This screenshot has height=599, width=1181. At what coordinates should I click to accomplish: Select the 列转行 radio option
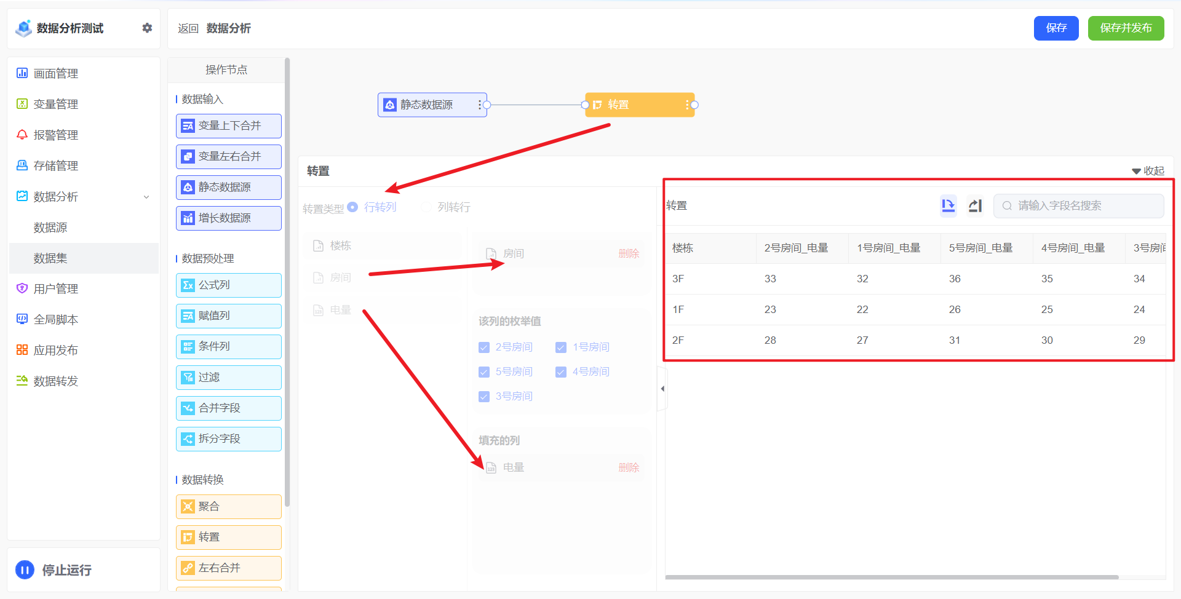(426, 207)
